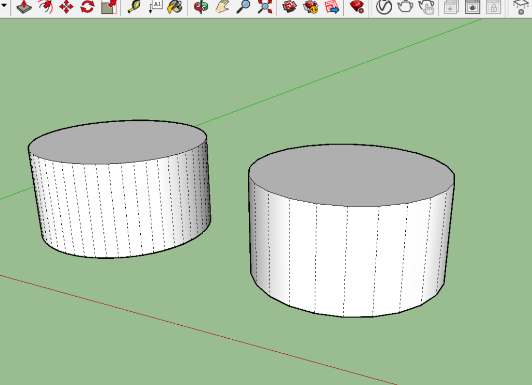Open the Extension Manager ruby-gear icon
This screenshot has width=532, height=385.
coord(357,7)
